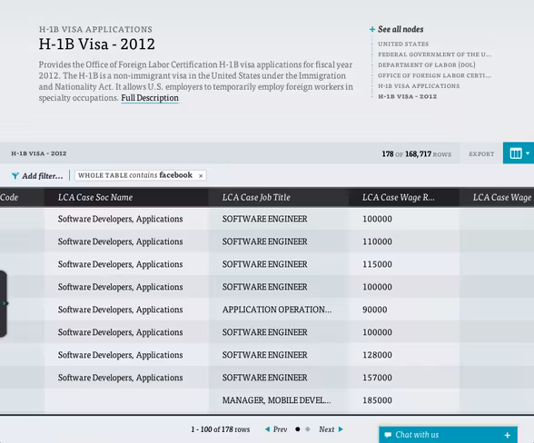Viewport: 534px width, 443px height.
Task: Click the LCA Case Soc Name column header
Action: click(95, 197)
